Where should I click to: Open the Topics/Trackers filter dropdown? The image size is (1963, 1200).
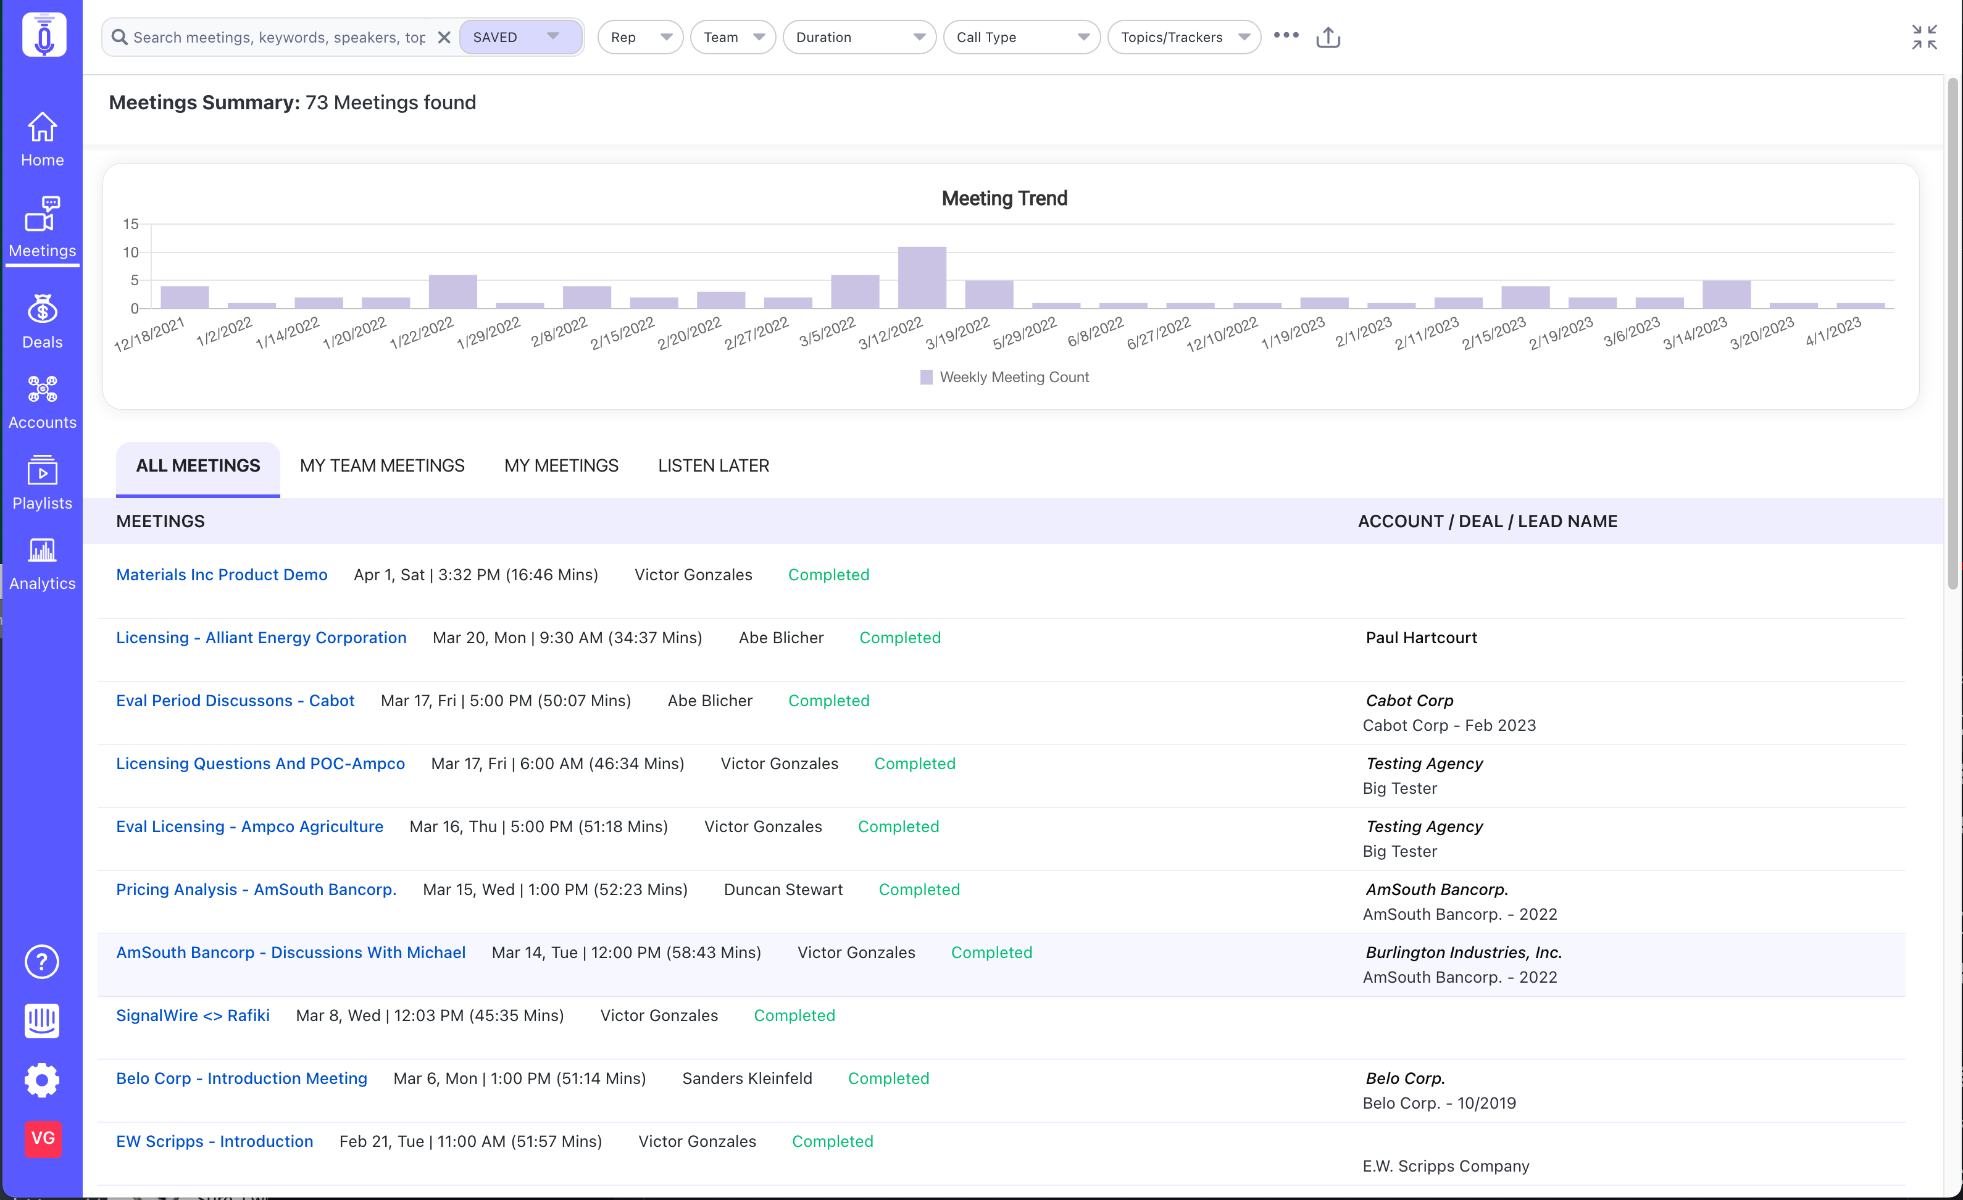point(1183,38)
